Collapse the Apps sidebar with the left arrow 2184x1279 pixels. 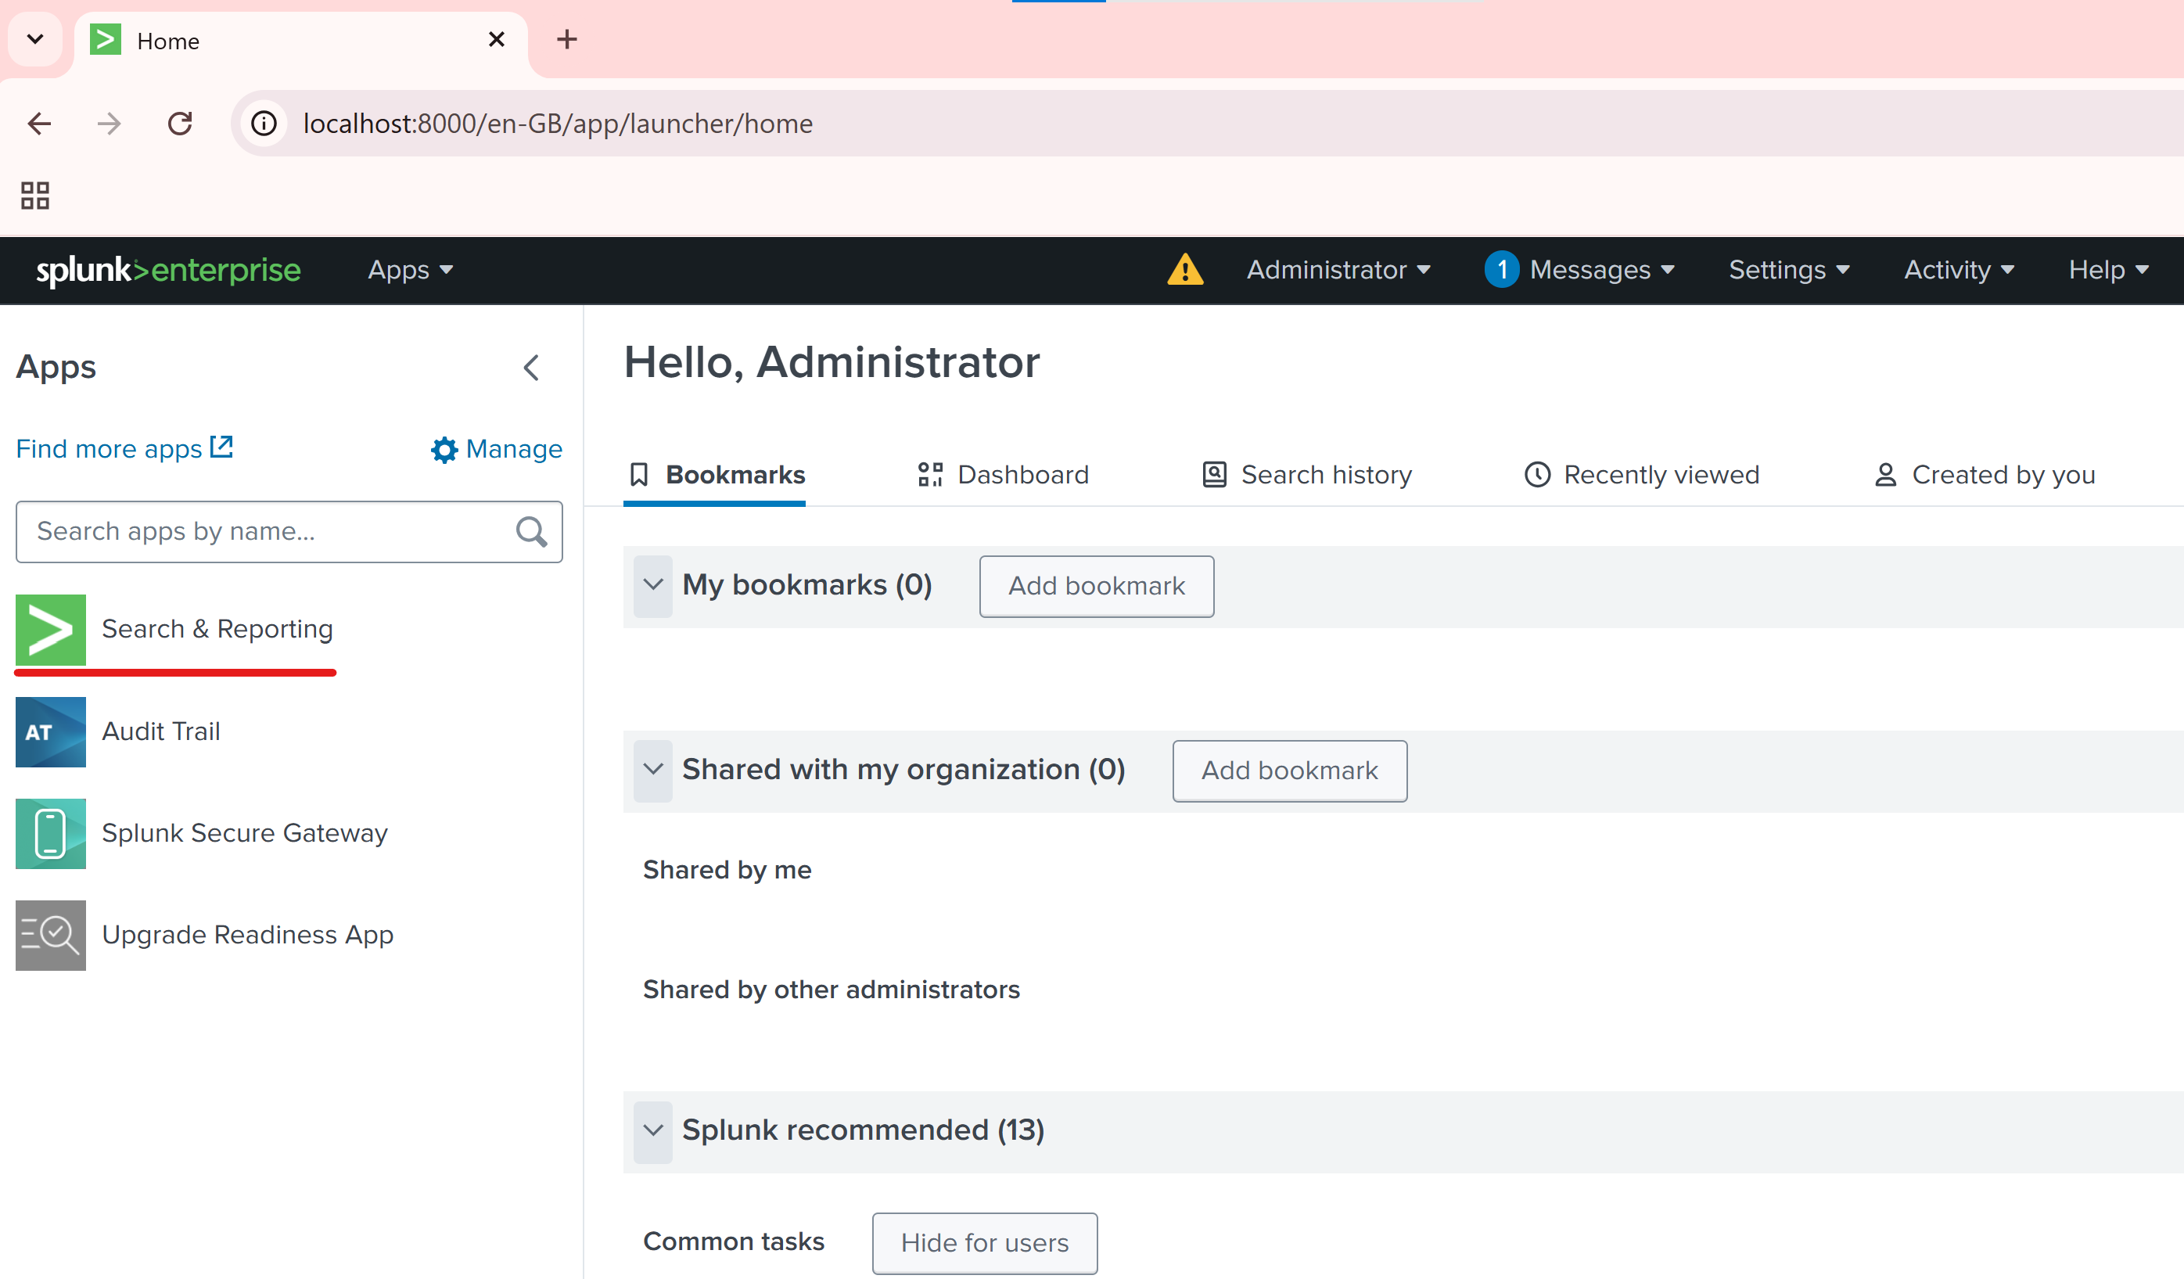point(531,368)
